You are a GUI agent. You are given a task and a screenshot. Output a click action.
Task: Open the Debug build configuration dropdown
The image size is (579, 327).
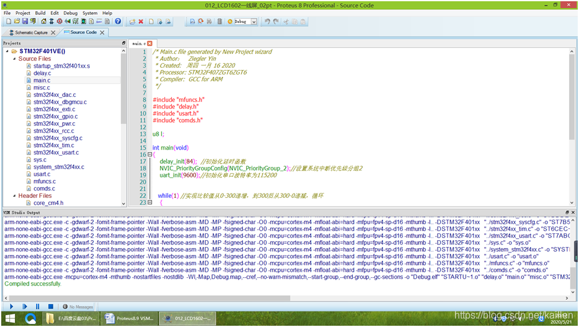(254, 22)
